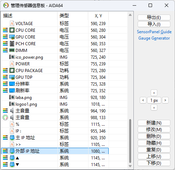Select the GPU TDP row name
This screenshot has height=170, width=175.
click(x=24, y=77)
